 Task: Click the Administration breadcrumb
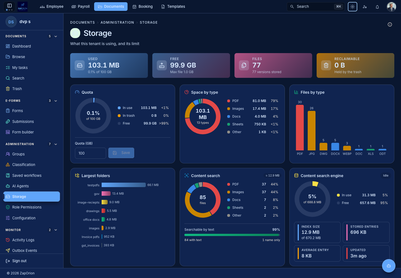(117, 23)
